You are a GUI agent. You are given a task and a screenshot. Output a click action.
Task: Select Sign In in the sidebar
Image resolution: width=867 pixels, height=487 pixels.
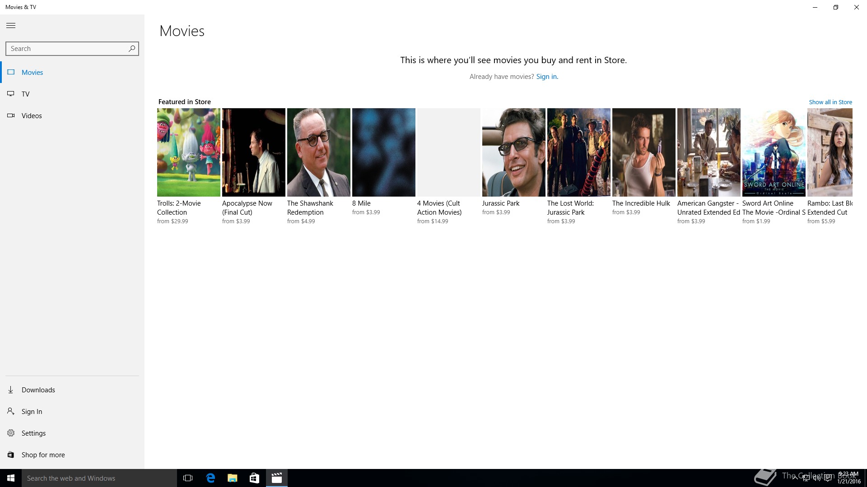coord(72,411)
